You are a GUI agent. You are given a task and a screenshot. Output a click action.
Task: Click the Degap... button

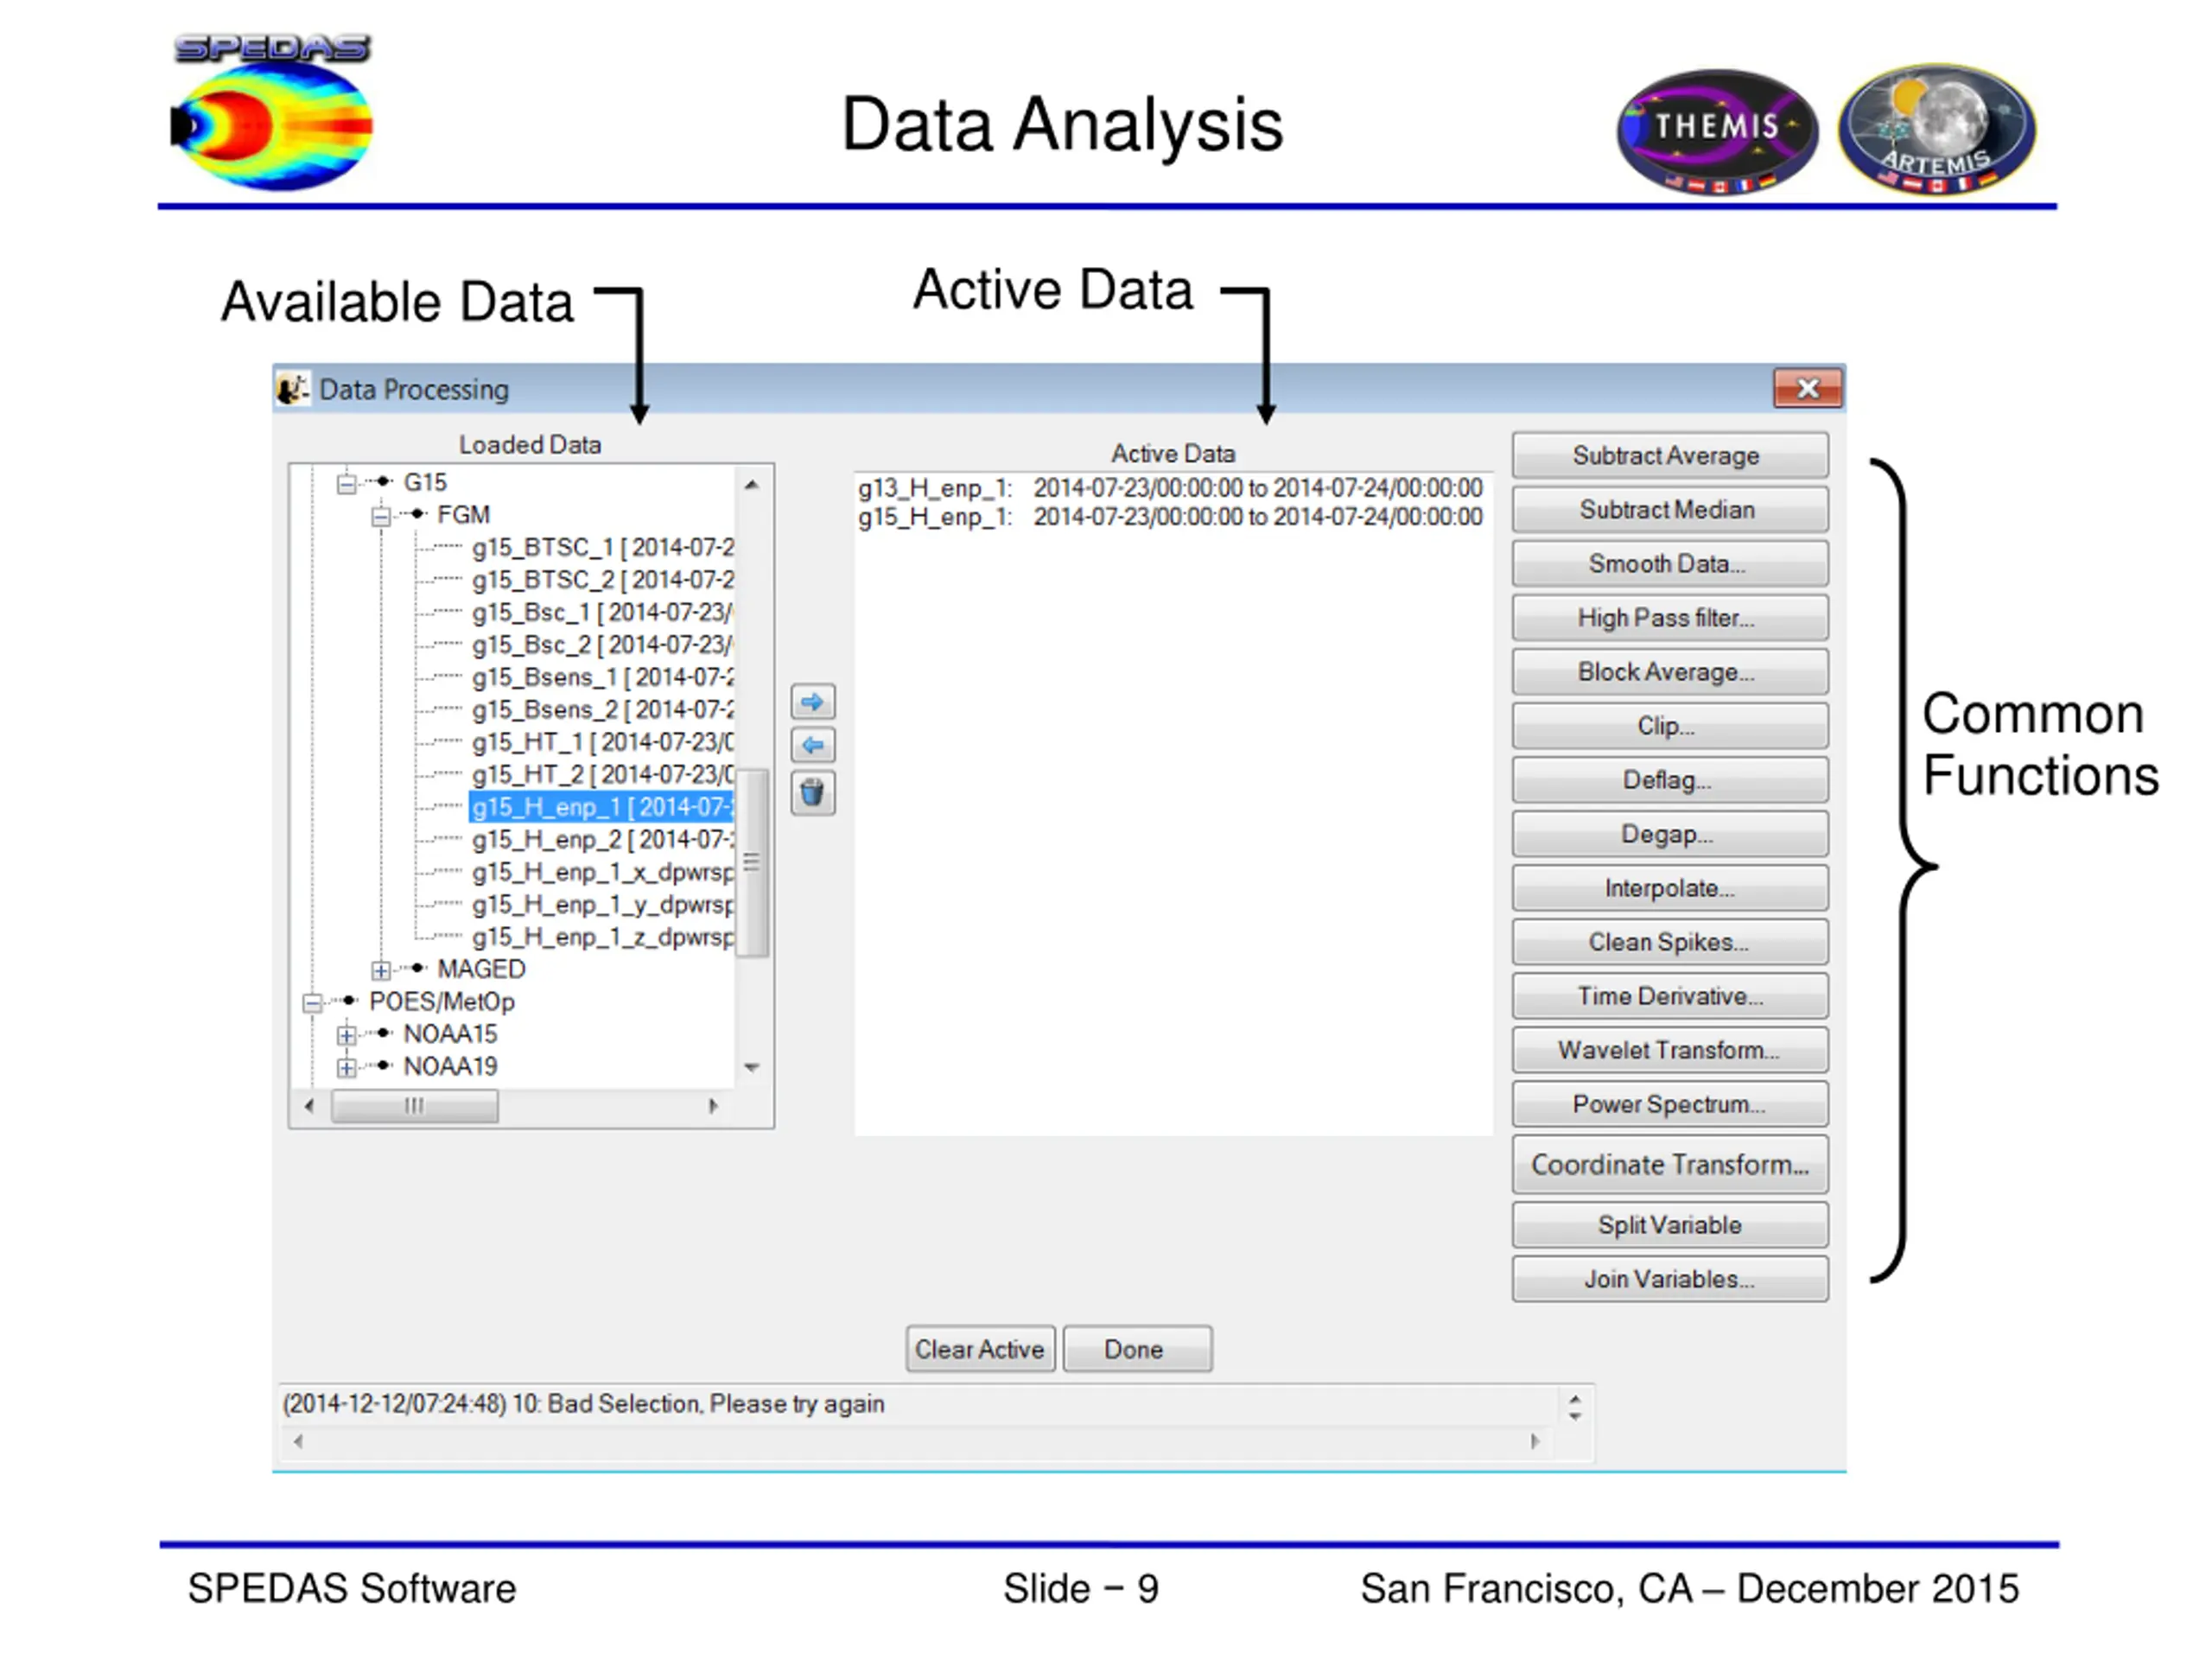pyautogui.click(x=1670, y=834)
